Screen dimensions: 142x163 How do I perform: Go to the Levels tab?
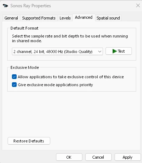[x=65, y=18]
